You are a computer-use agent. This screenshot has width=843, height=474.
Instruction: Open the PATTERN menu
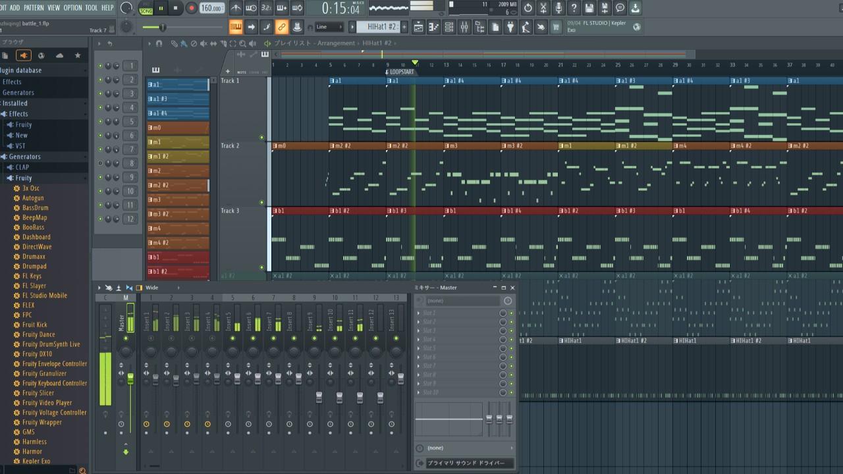point(34,8)
